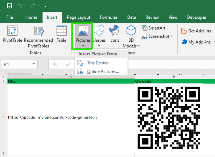Expand the Shapes dropdown arrow
The width and height of the screenshot is (215, 157).
99,46
